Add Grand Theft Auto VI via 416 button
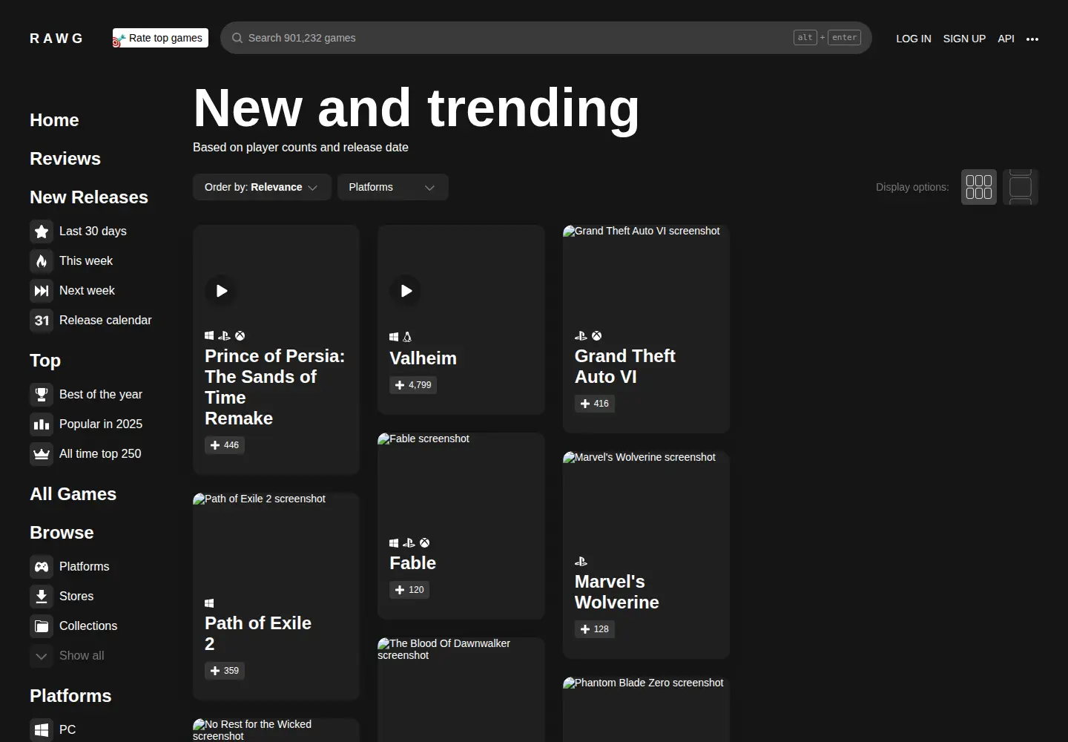1068x742 pixels. coord(595,404)
